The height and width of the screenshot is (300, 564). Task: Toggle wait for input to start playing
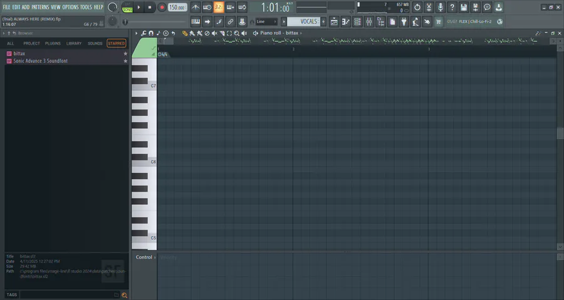coord(207,7)
